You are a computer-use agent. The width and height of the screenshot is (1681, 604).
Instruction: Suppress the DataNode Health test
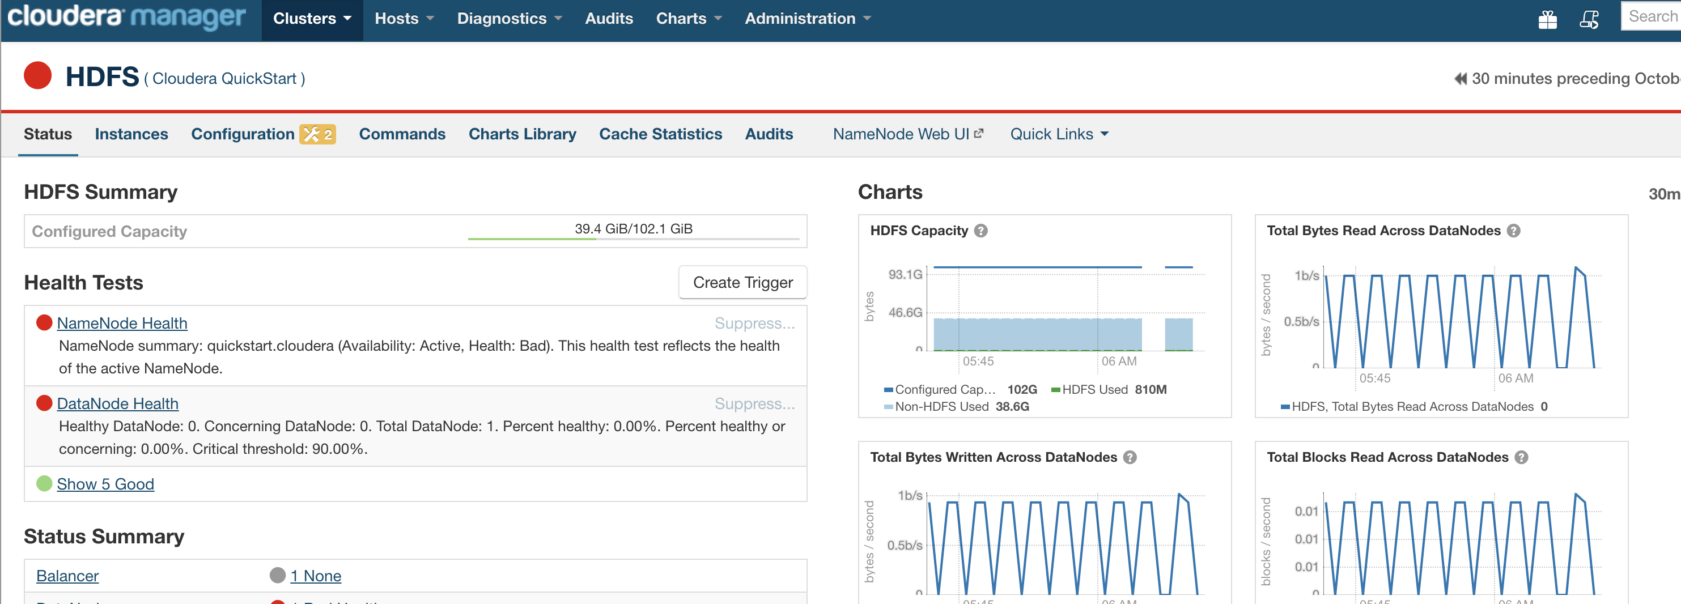tap(754, 404)
